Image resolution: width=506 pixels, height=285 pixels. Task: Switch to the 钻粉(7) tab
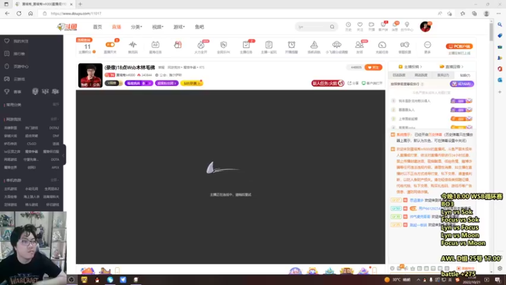pyautogui.click(x=465, y=75)
